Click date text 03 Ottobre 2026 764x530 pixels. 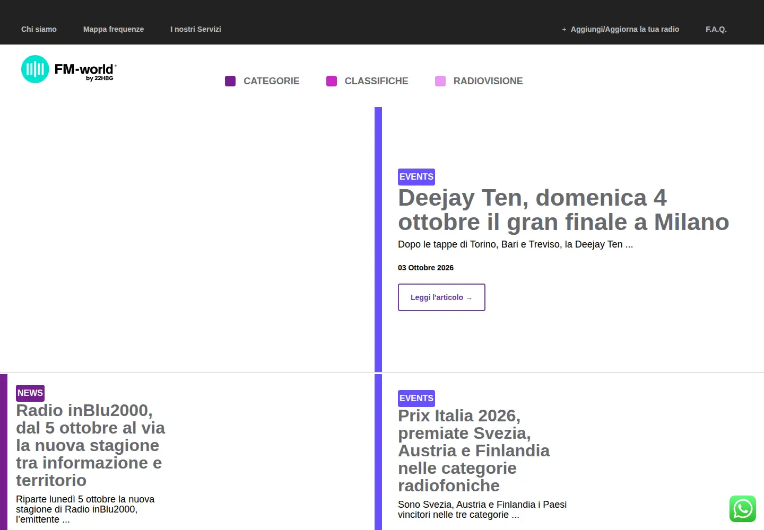426,268
